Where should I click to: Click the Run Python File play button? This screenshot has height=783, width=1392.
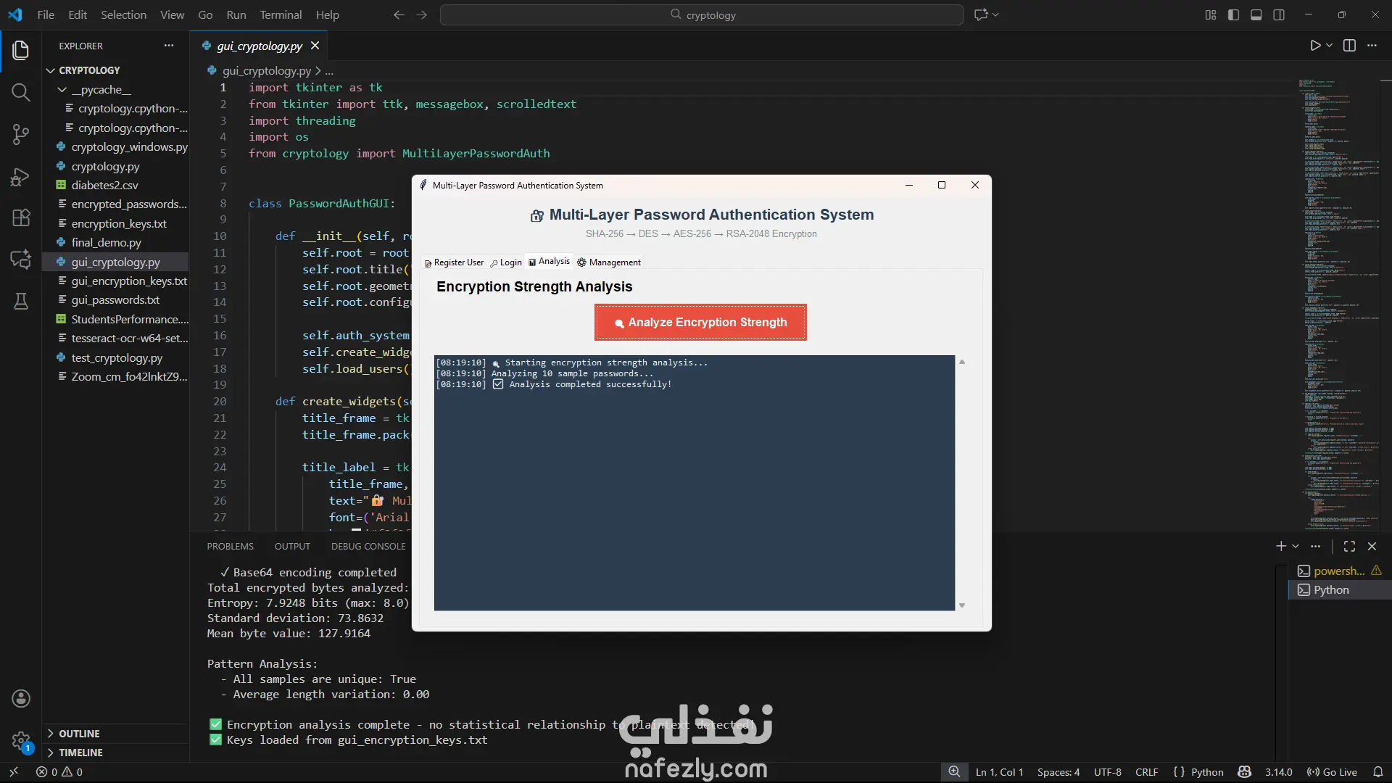[1315, 46]
